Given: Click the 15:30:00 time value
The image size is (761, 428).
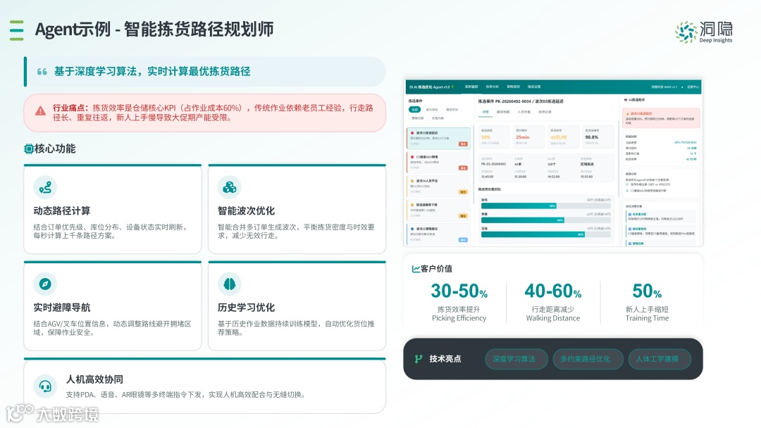Looking at the screenshot, I should [x=520, y=177].
